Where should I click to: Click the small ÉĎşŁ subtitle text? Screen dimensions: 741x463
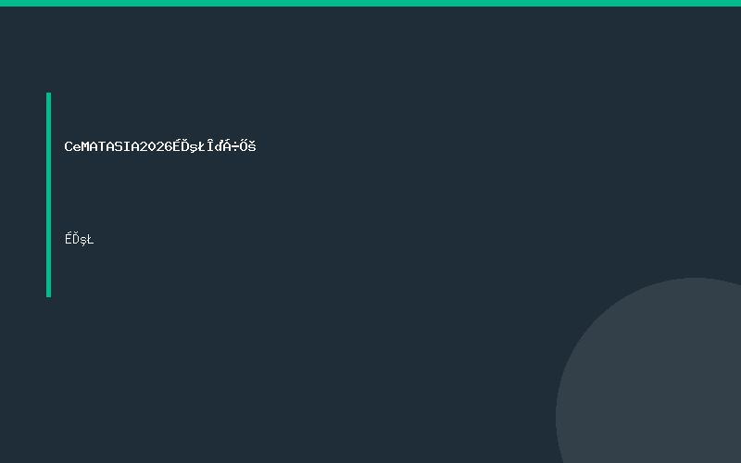(x=80, y=239)
